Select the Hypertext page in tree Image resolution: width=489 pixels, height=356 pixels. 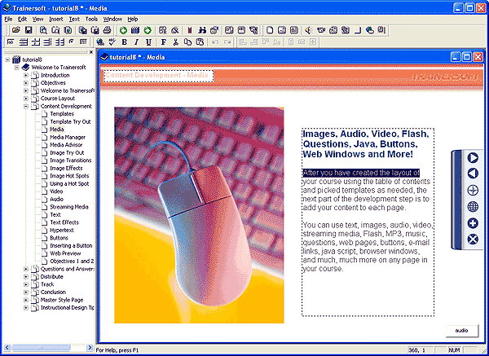(x=62, y=231)
